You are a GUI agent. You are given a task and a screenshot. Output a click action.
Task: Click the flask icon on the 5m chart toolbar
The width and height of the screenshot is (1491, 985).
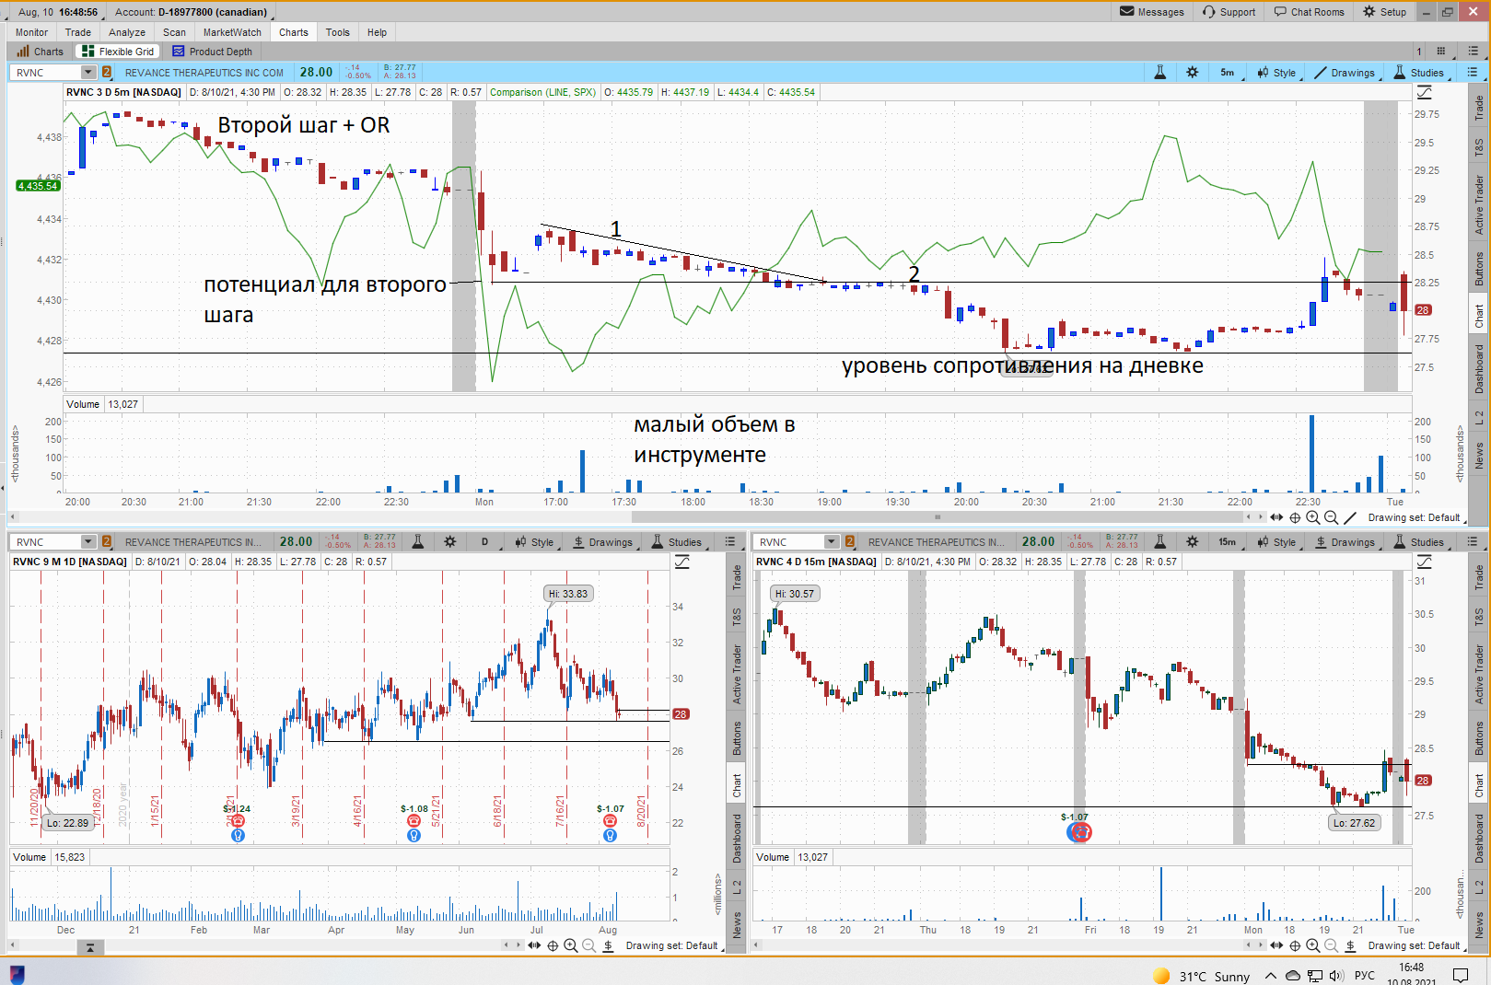pos(1159,73)
